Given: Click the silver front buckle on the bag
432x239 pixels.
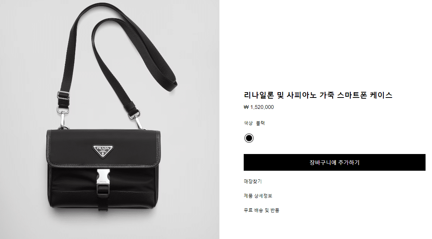Looking at the screenshot, I should (103, 176).
